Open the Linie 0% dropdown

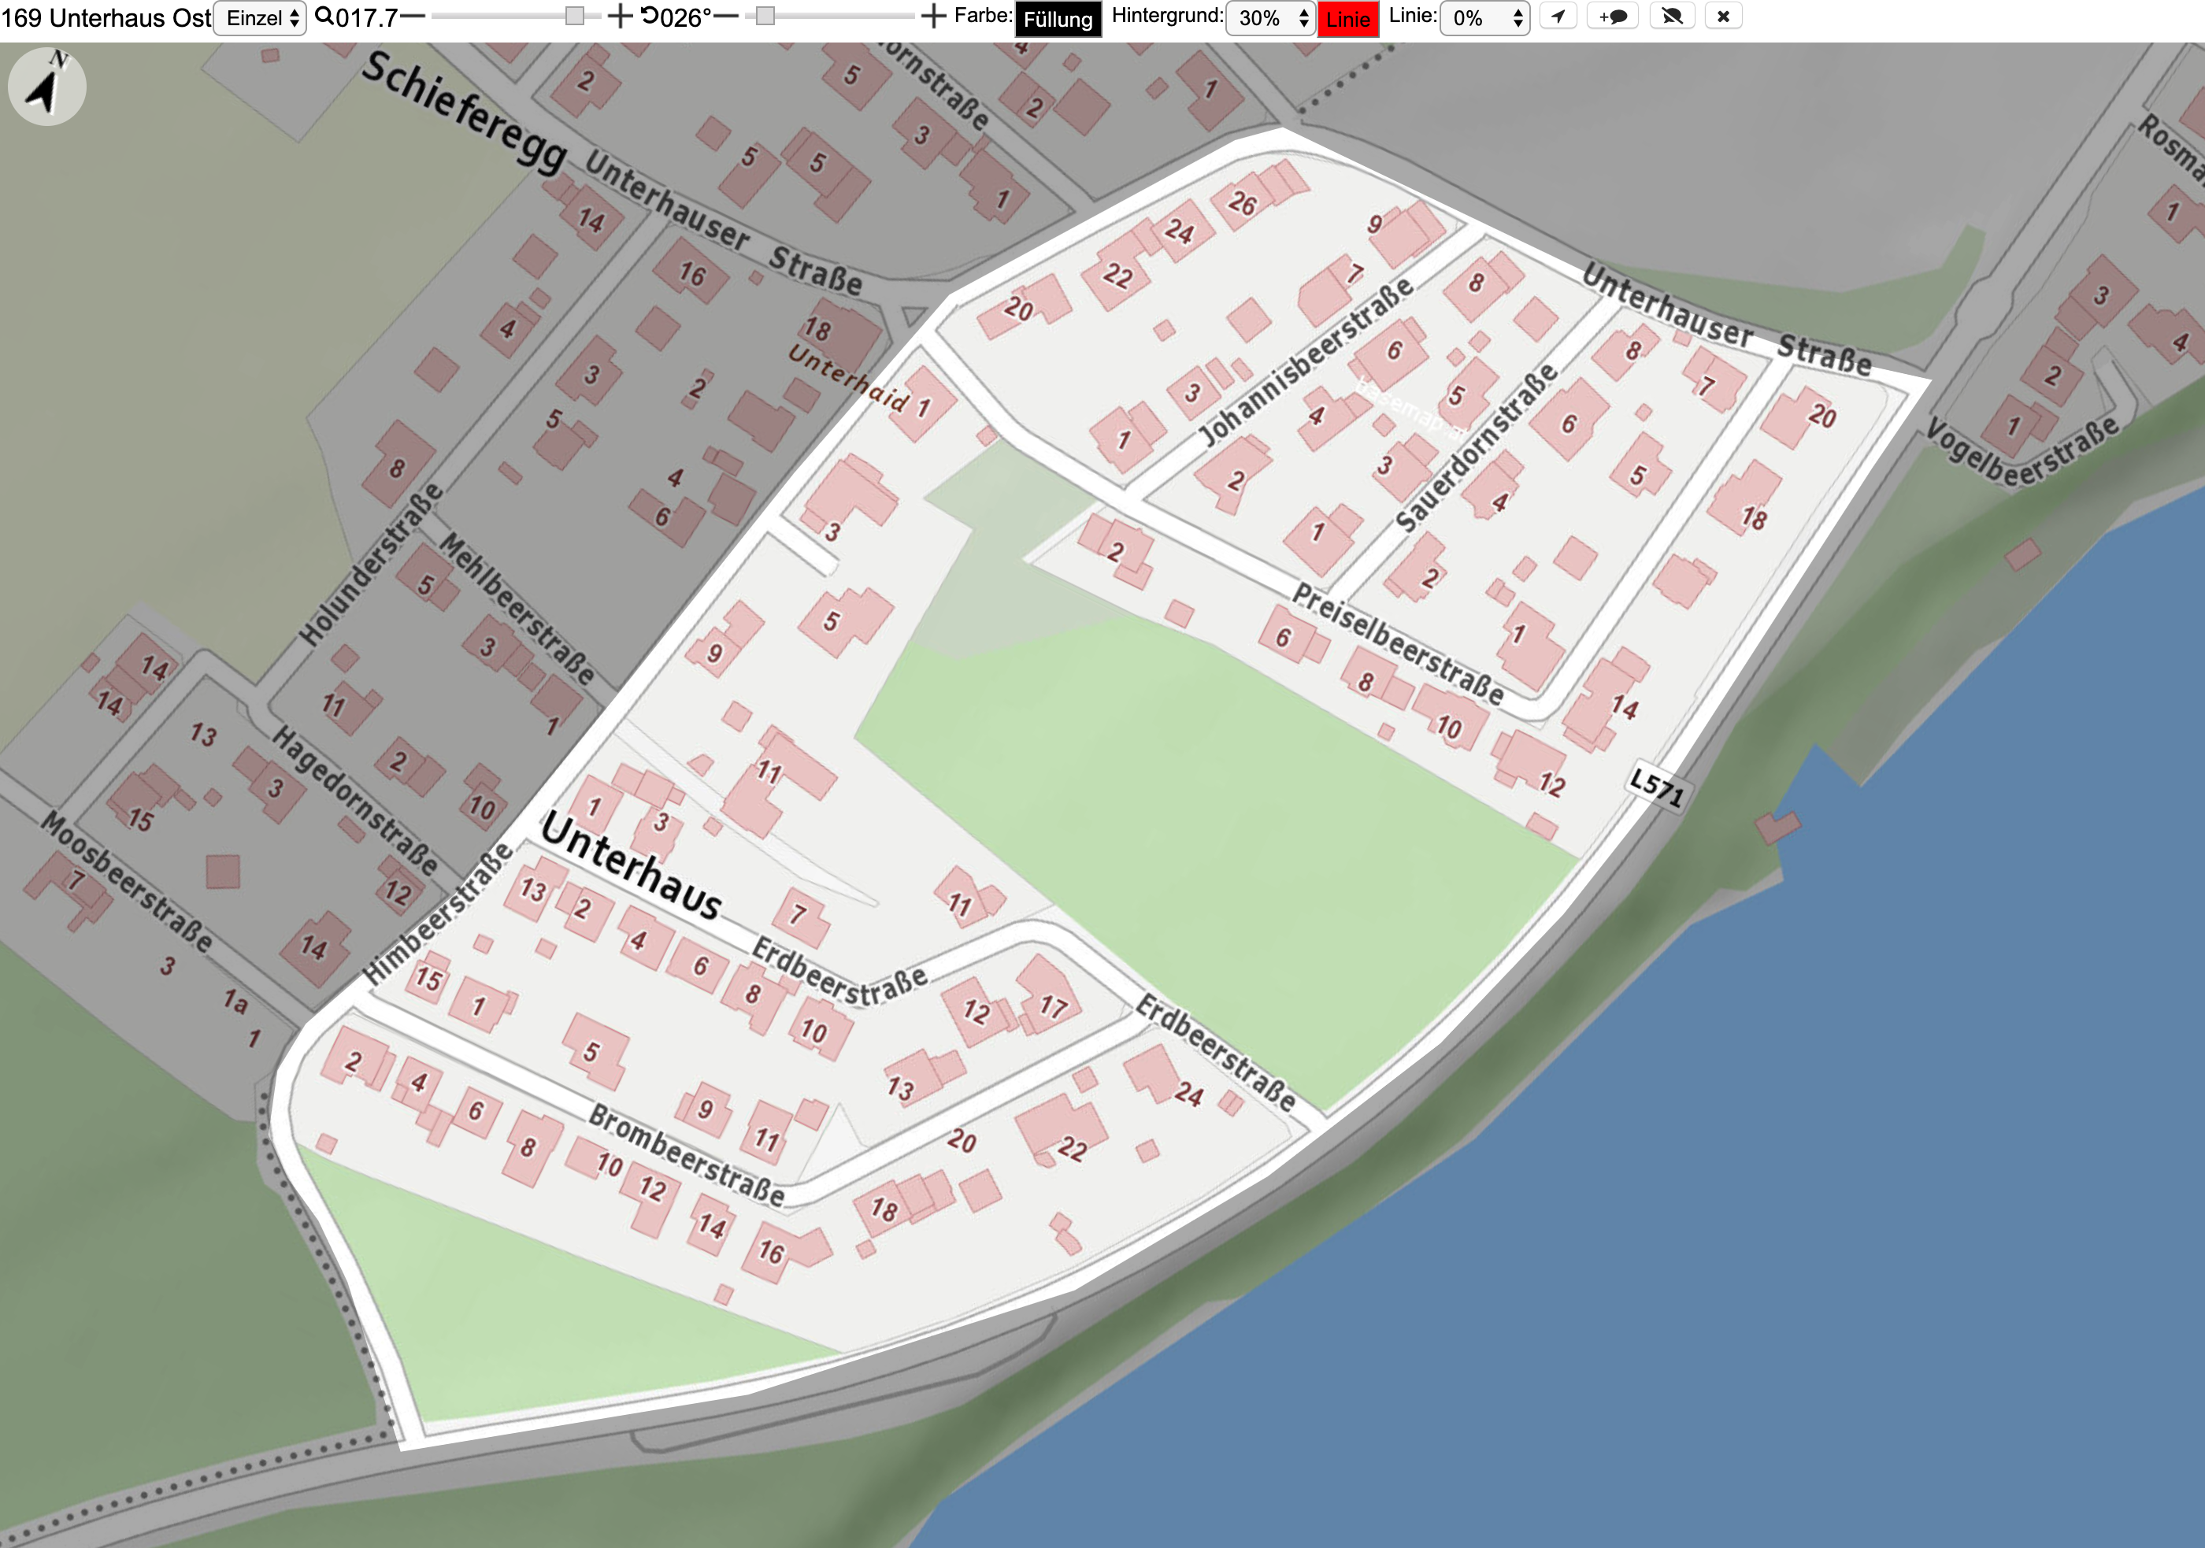pyautogui.click(x=1484, y=18)
